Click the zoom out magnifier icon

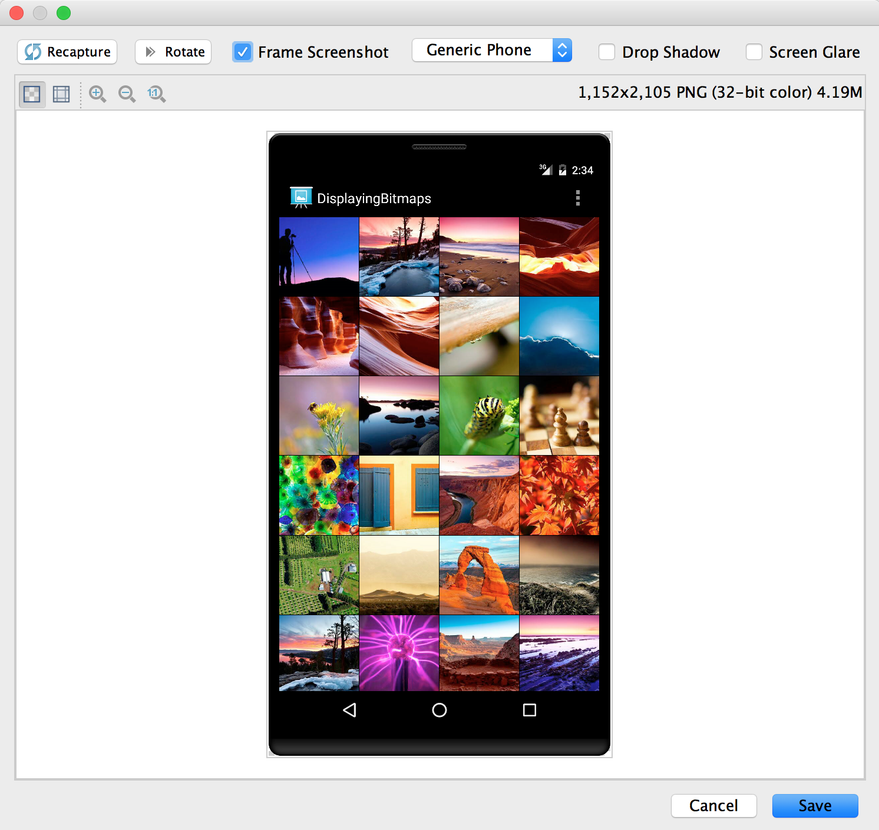coord(127,94)
